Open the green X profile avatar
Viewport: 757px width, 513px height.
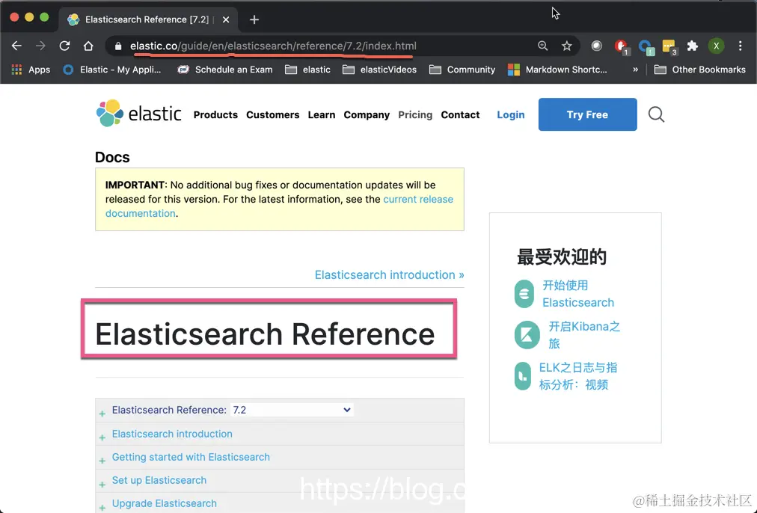coord(716,46)
